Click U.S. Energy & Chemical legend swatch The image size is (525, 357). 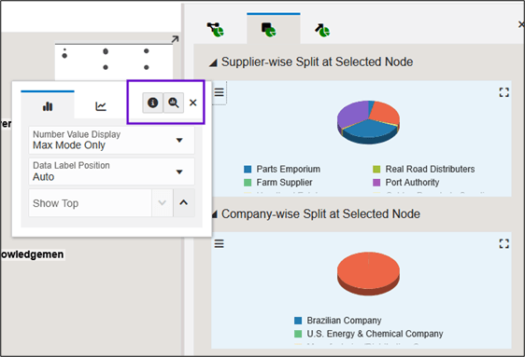coord(298,334)
